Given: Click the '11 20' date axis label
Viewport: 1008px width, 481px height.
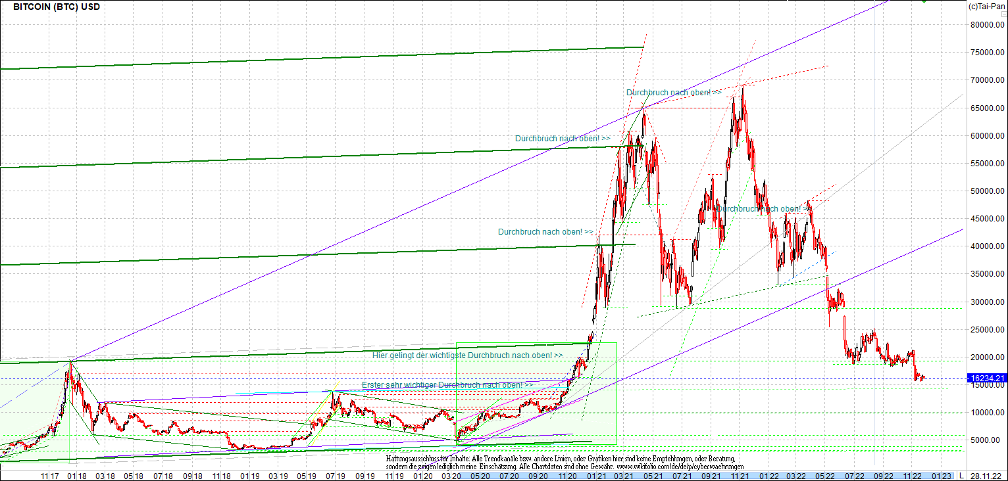Looking at the screenshot, I should 568,476.
